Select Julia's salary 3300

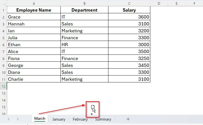point(129,38)
